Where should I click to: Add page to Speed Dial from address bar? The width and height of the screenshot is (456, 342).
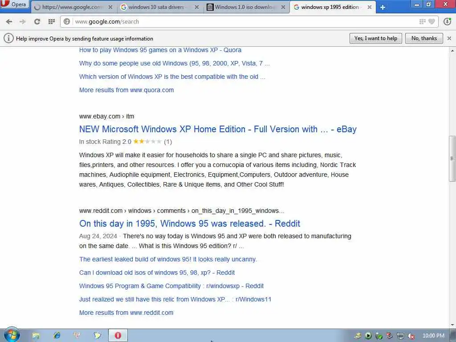422,21
